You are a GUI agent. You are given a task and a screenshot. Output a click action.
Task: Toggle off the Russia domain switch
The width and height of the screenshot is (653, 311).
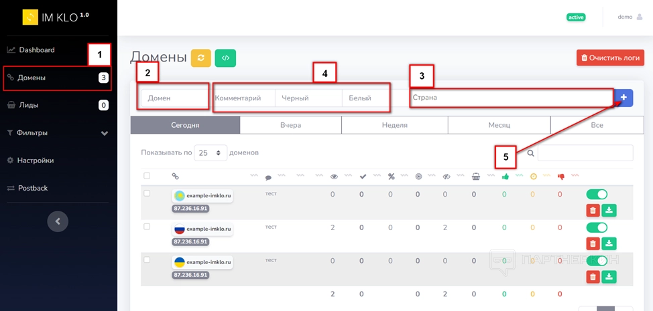(597, 227)
